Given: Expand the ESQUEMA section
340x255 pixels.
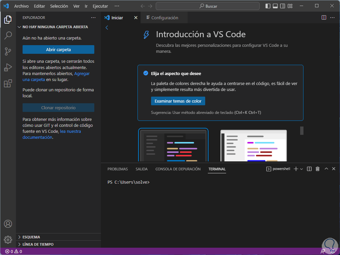Looking at the screenshot, I should (x=32, y=237).
